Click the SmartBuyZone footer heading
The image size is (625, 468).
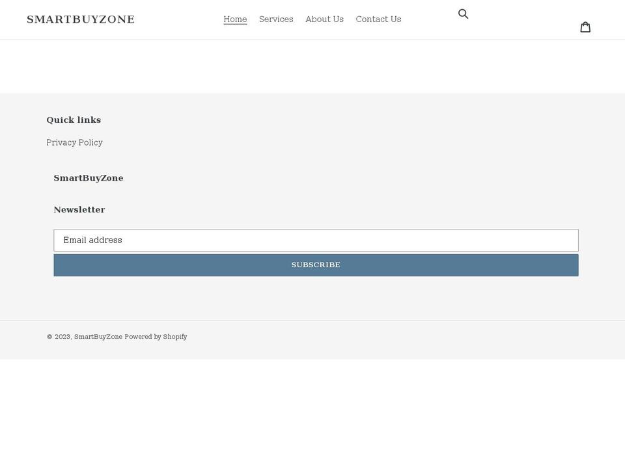(x=89, y=178)
